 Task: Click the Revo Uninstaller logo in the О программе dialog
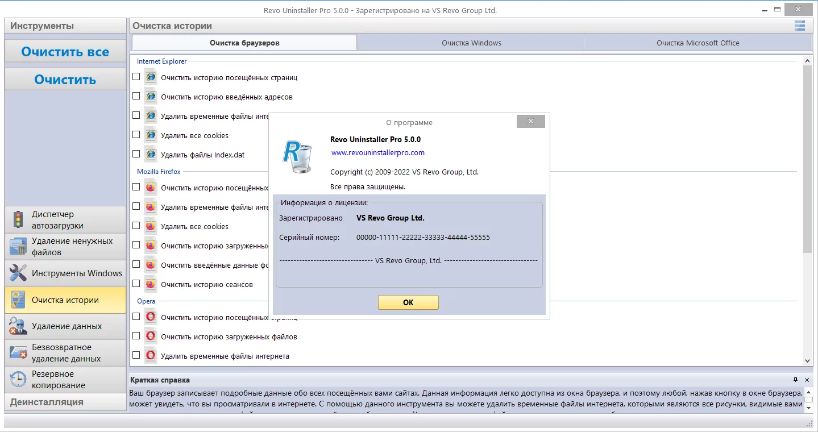pos(298,157)
